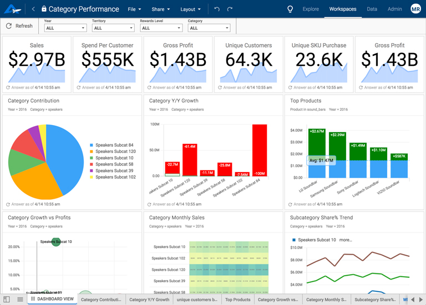Click the redo arrow icon
The height and width of the screenshot is (305, 426).
coord(230,9)
